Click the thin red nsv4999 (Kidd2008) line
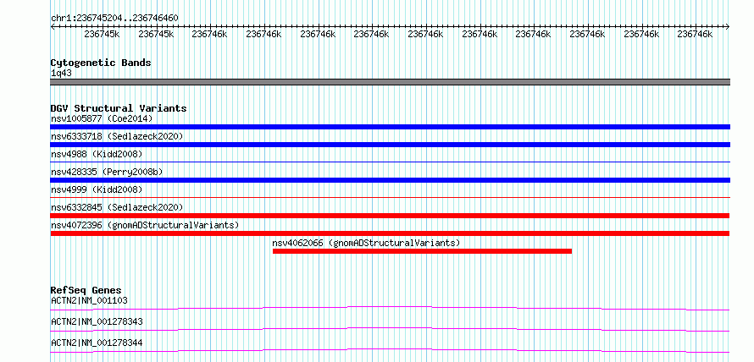The image size is (754, 362). (390, 197)
